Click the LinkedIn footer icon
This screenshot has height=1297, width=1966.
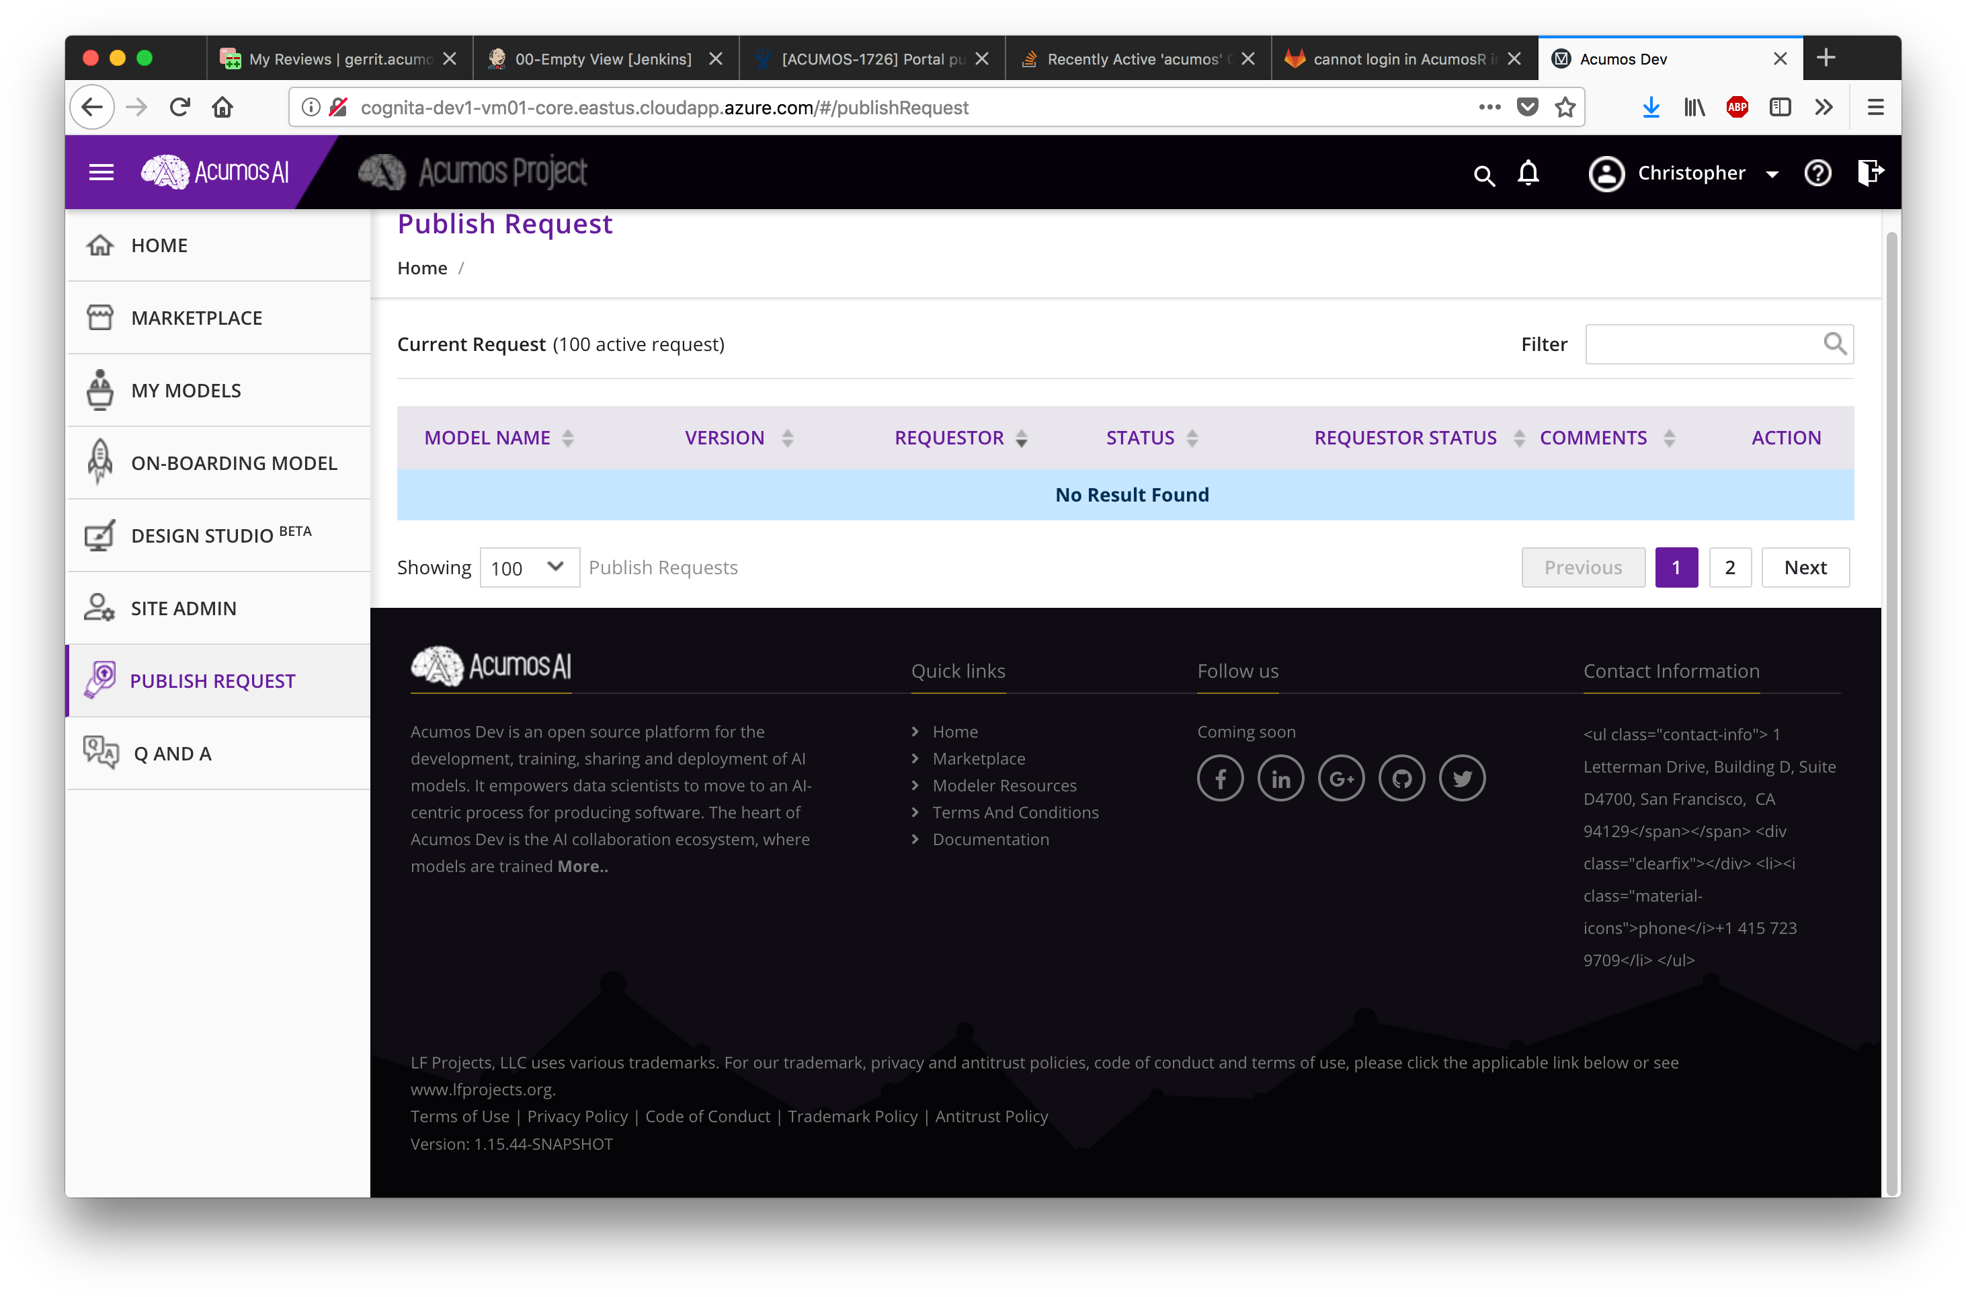coord(1280,779)
